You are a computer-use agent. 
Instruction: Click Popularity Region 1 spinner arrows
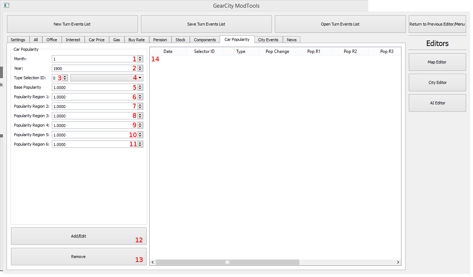point(140,97)
